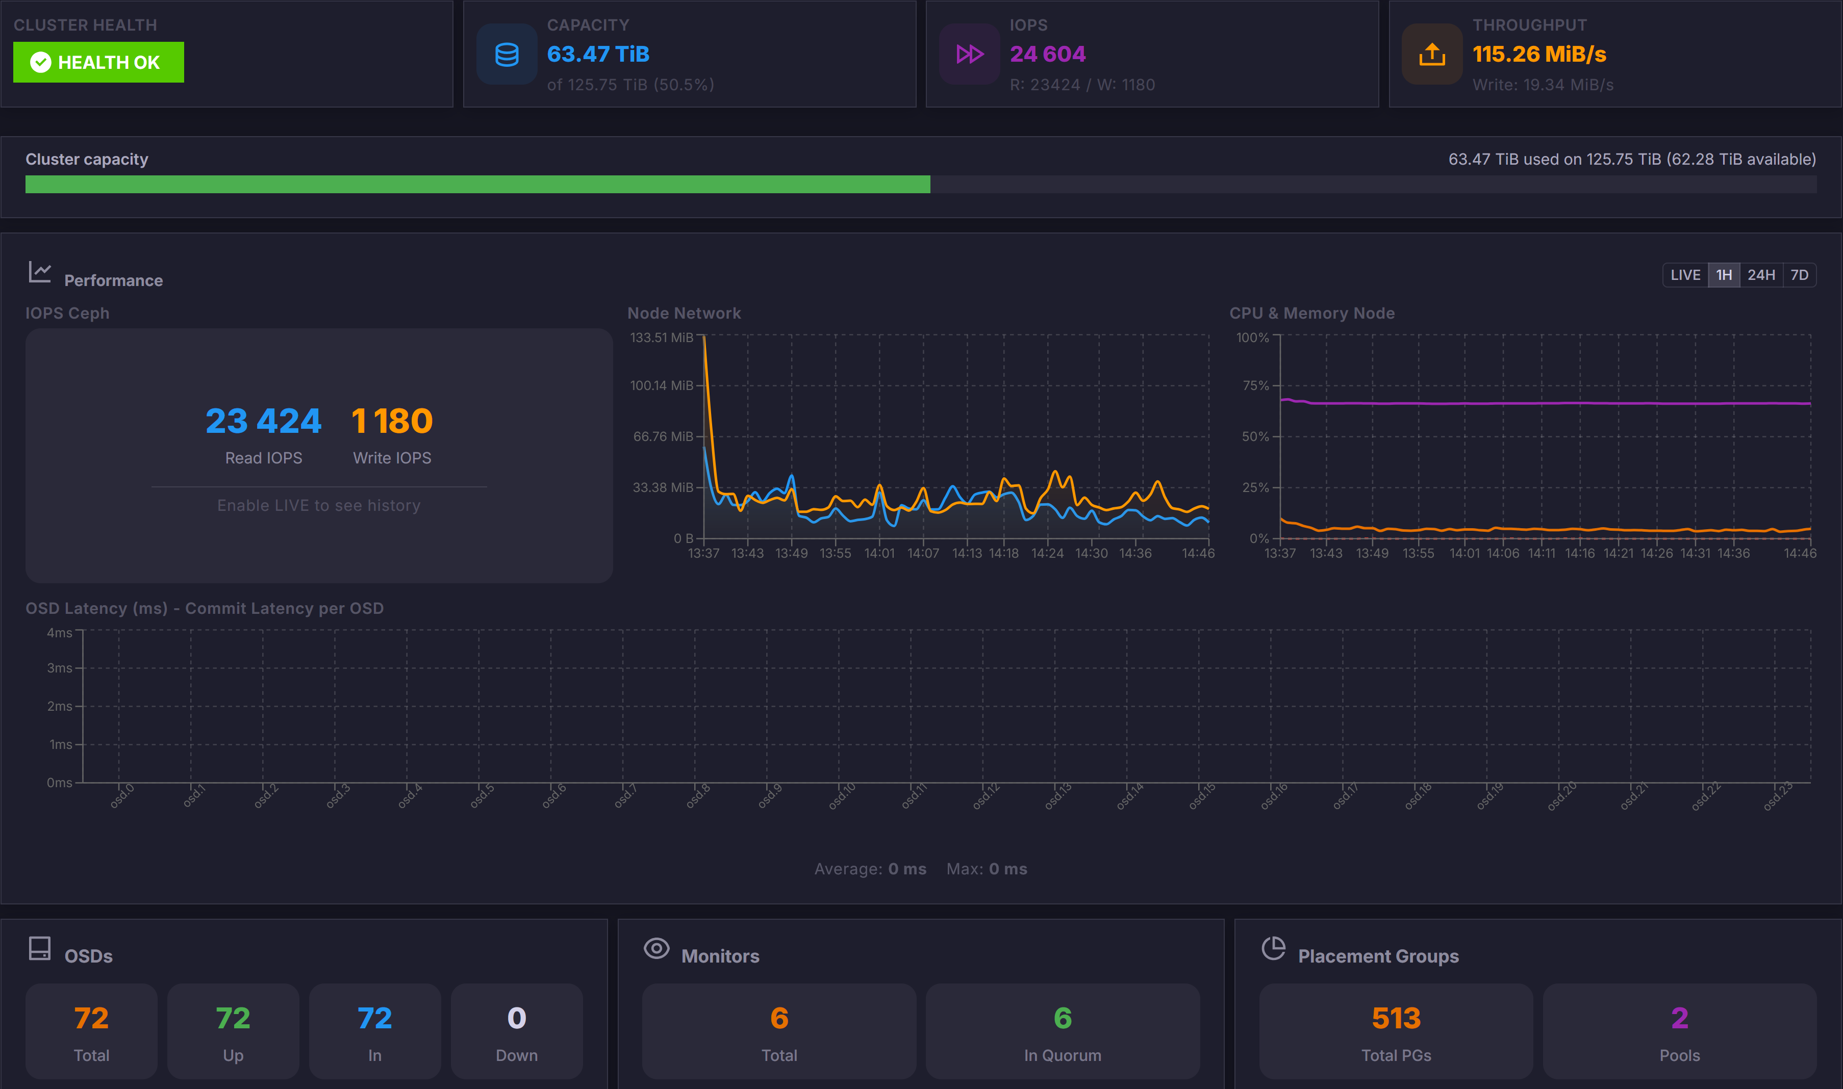Enable the 24H time range
The height and width of the screenshot is (1089, 1843).
(x=1761, y=274)
